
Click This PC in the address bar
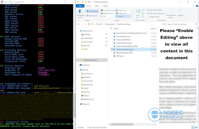pyautogui.click(x=99, y=24)
